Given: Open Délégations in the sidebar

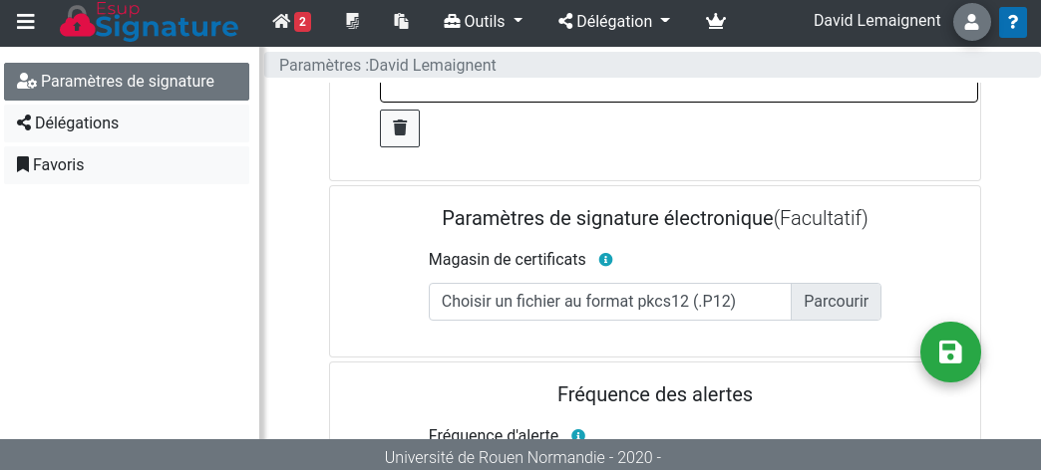Looking at the screenshot, I should [127, 123].
